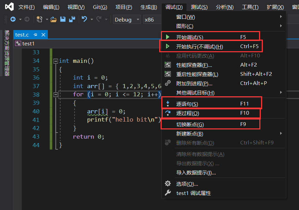Click the Performance Profiler chart icon

168,65
